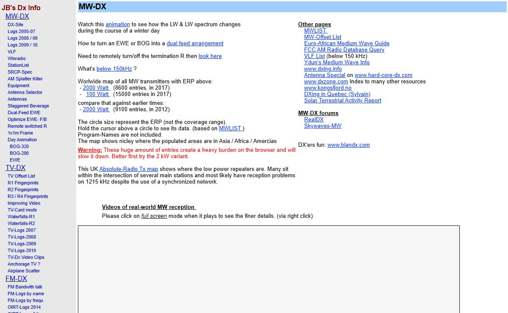Screen dimensions: 508x313
Task: Open Airplane Scatter sidebar link
Action: point(24,271)
